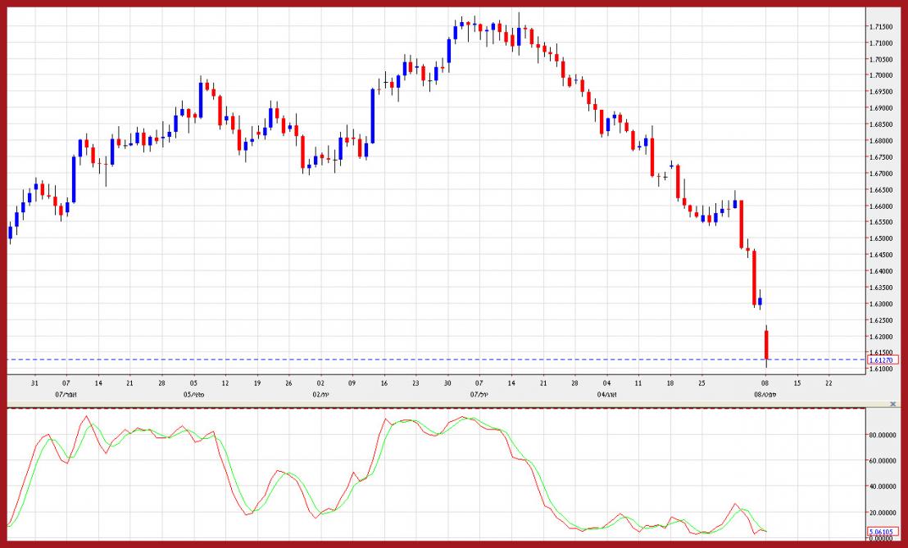Select date 15 on the right of time axis
Image resolution: width=908 pixels, height=548 pixels.
coord(797,383)
